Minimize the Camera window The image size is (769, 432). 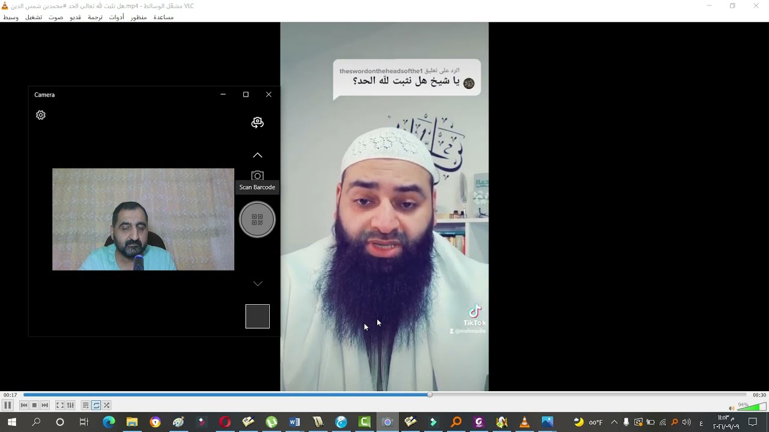(x=223, y=94)
